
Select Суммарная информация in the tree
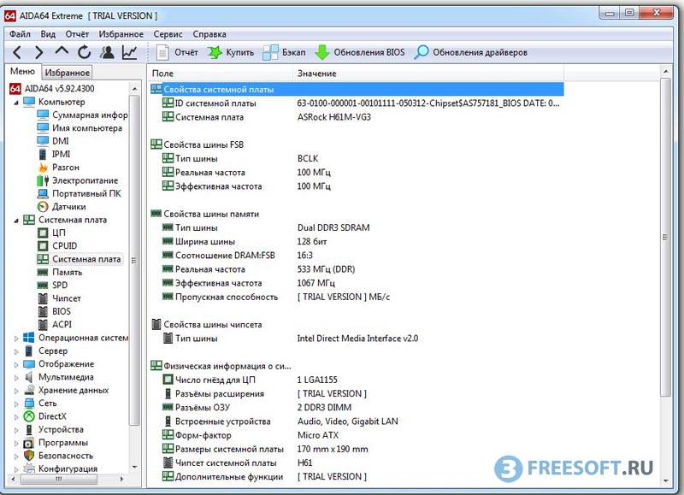[90, 115]
